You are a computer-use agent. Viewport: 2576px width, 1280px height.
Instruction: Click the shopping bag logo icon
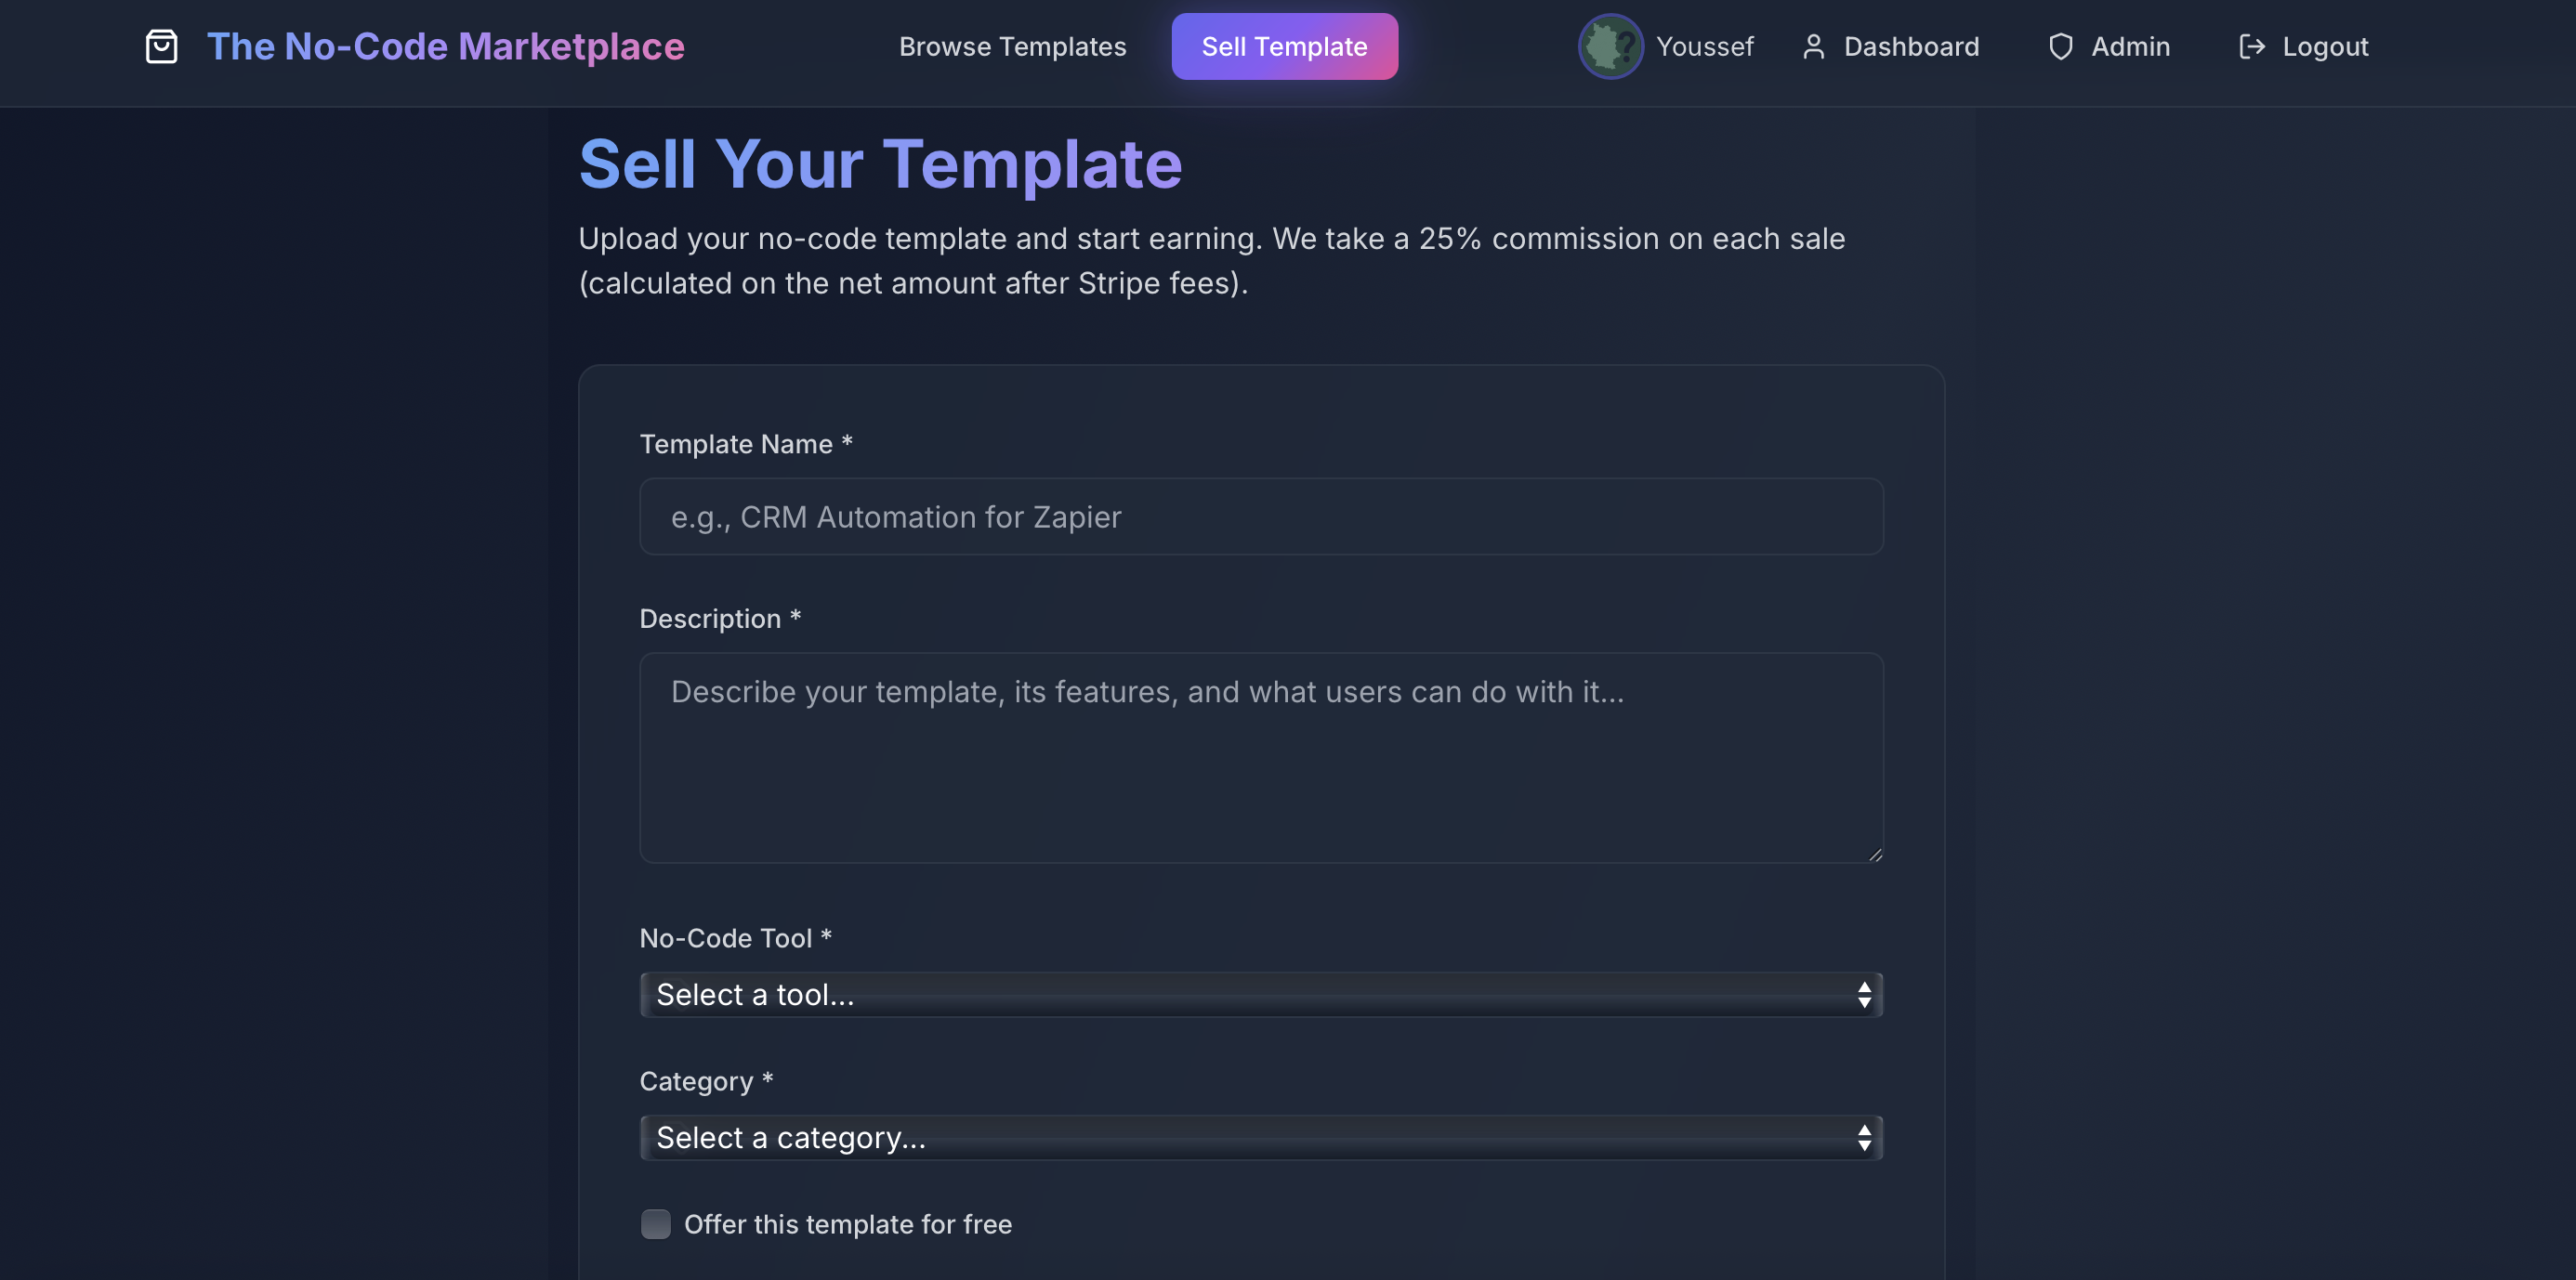tap(162, 46)
